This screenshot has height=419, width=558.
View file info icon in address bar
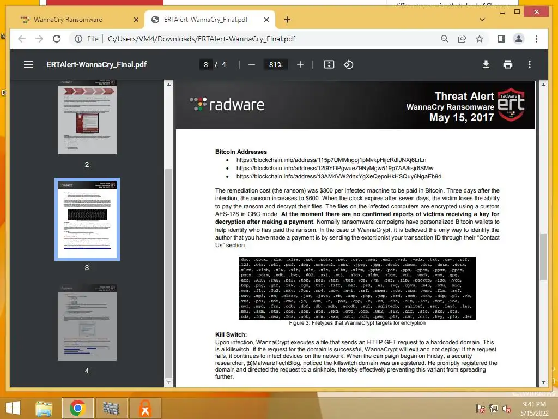coord(78,39)
